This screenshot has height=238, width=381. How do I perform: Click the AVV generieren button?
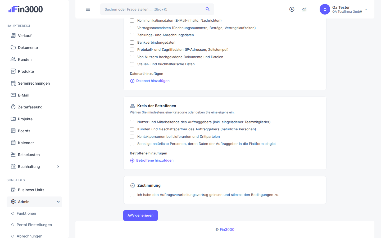[x=140, y=216]
